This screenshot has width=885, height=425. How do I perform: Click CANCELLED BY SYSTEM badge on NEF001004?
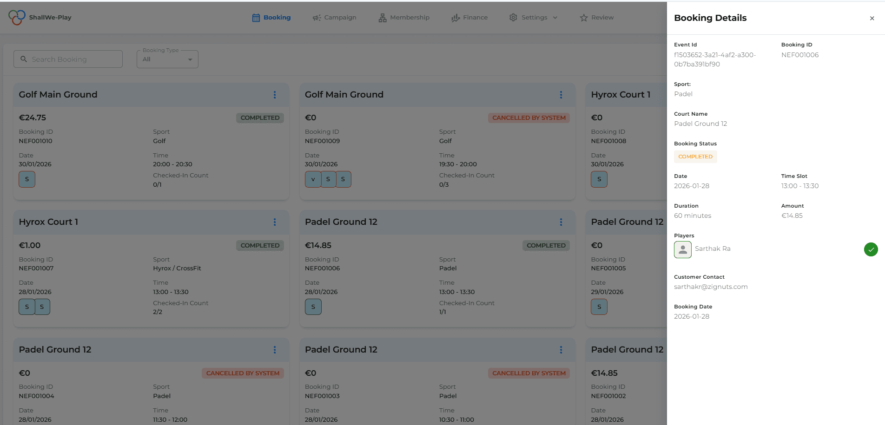click(x=243, y=373)
